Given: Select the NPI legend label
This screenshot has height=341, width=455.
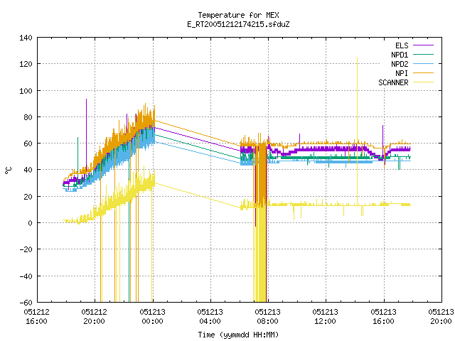Looking at the screenshot, I should pos(402,73).
